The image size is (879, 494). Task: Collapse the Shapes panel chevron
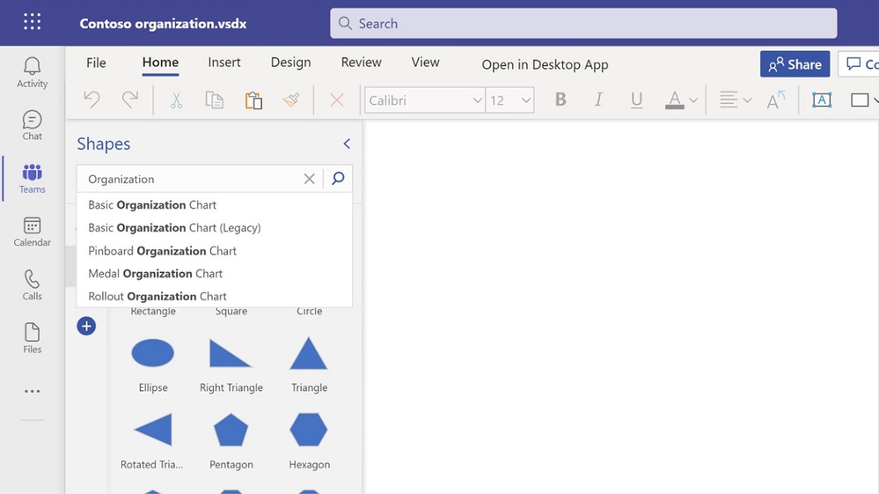[x=347, y=144]
